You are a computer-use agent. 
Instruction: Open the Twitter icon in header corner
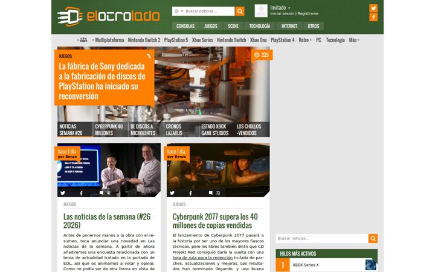point(373,8)
